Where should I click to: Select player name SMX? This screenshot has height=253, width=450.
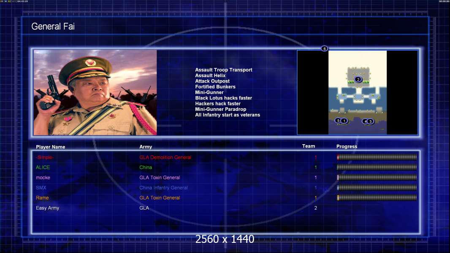pyautogui.click(x=41, y=188)
